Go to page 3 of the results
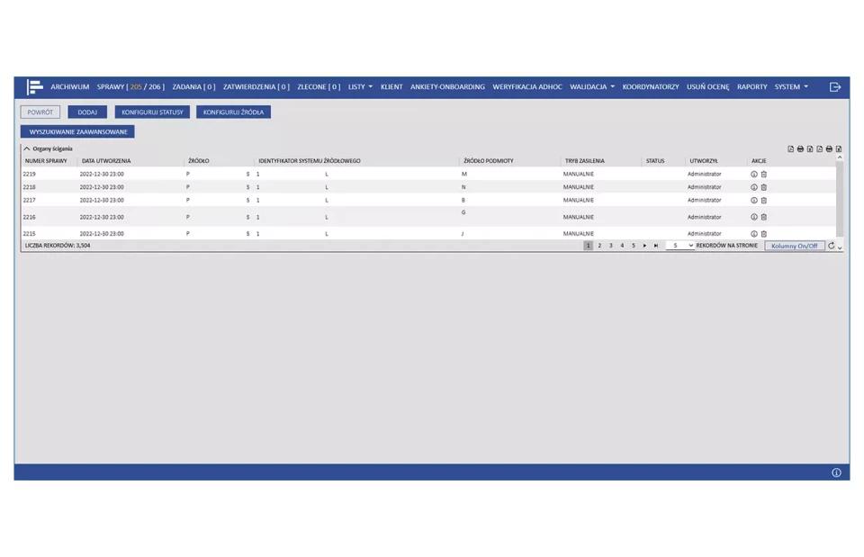The image size is (864, 557). (x=610, y=246)
